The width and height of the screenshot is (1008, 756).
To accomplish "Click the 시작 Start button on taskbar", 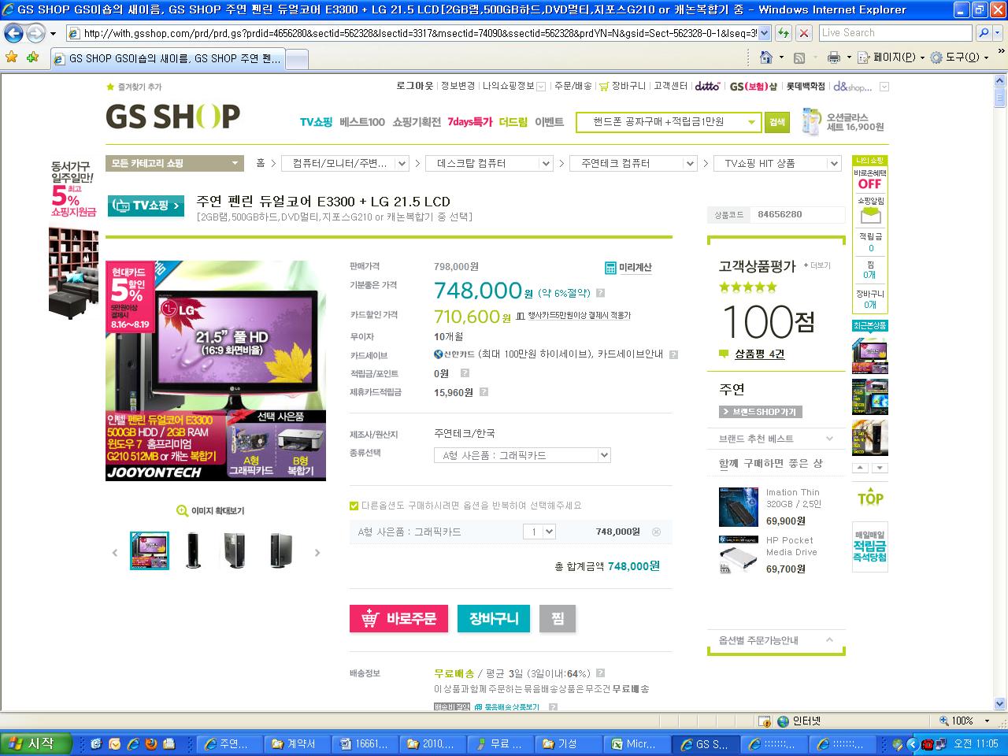I will pyautogui.click(x=36, y=743).
